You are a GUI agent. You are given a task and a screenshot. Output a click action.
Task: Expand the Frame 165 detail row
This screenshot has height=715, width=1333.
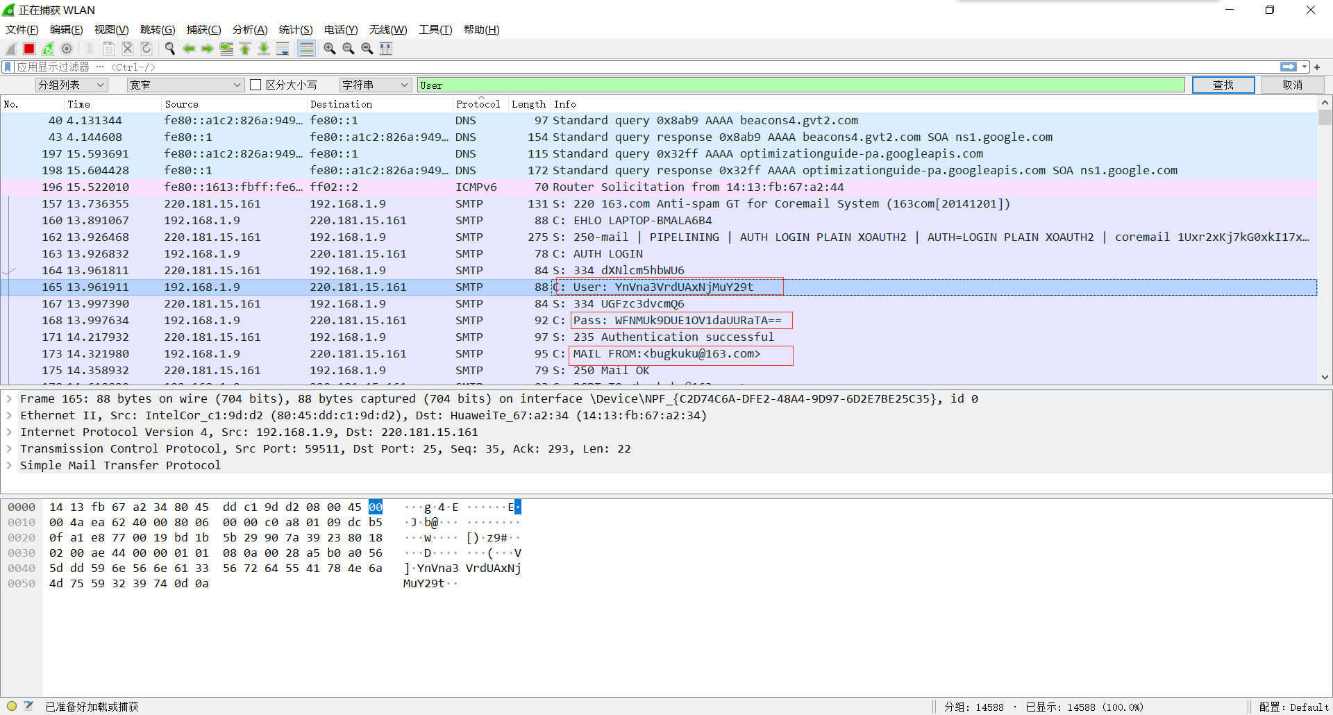pyautogui.click(x=9, y=398)
